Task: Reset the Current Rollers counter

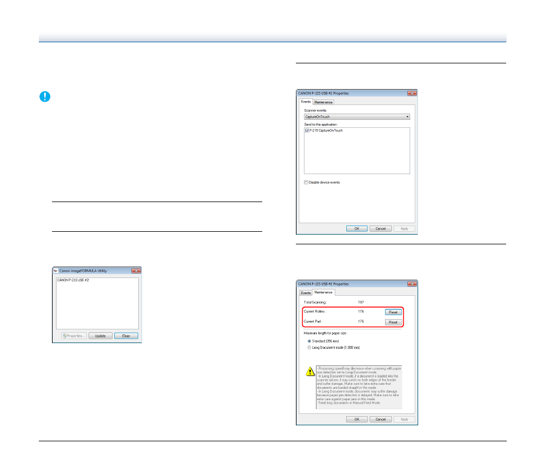Action: pyautogui.click(x=393, y=312)
